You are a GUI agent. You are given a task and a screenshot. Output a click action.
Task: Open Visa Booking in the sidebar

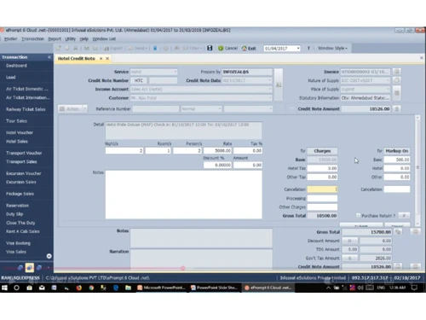pos(18,243)
